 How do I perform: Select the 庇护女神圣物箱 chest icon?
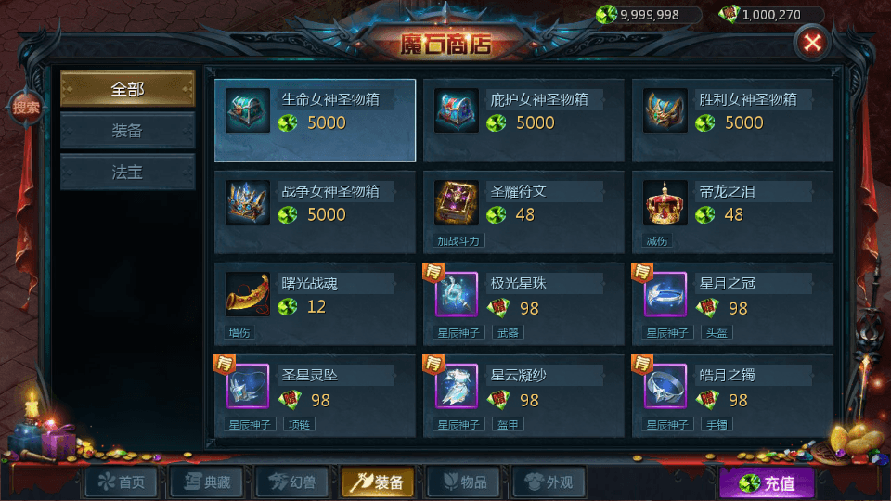(x=457, y=110)
